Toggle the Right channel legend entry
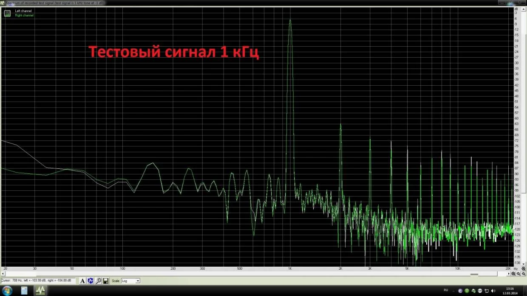 [24, 15]
